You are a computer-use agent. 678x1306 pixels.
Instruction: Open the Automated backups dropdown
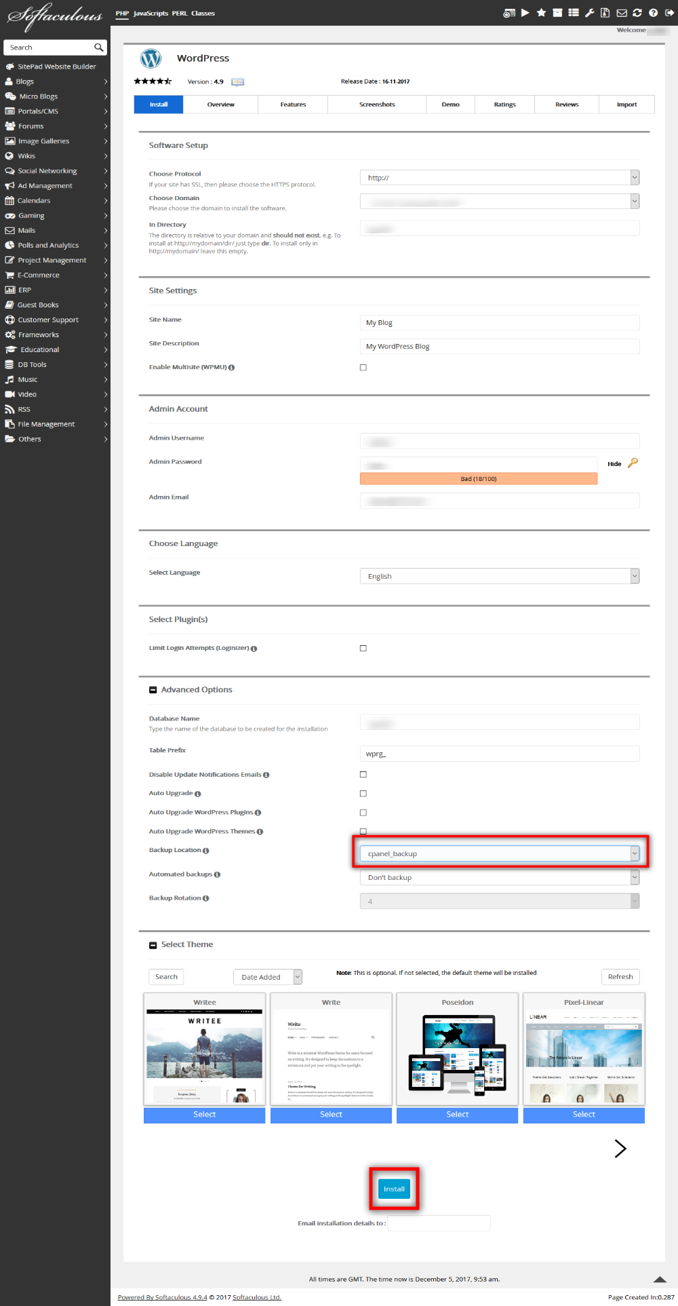point(500,877)
